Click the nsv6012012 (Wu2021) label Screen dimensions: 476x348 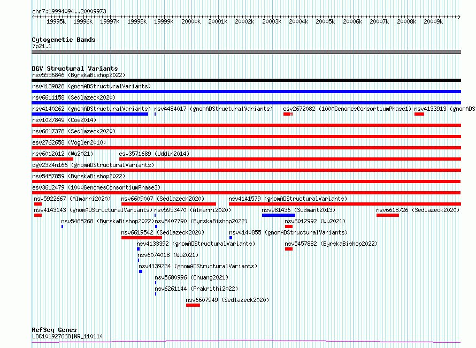click(x=63, y=154)
